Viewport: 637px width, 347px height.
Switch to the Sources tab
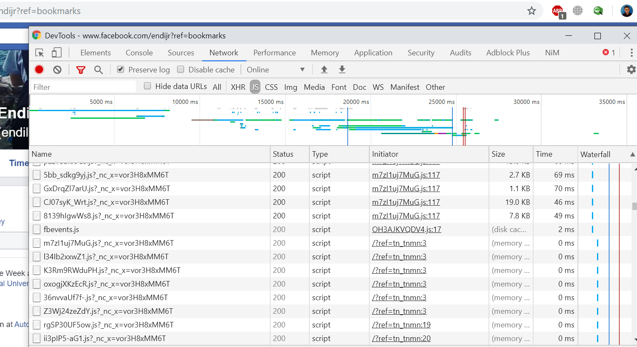181,52
